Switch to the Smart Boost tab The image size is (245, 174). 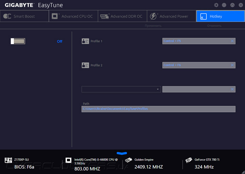click(x=24, y=16)
